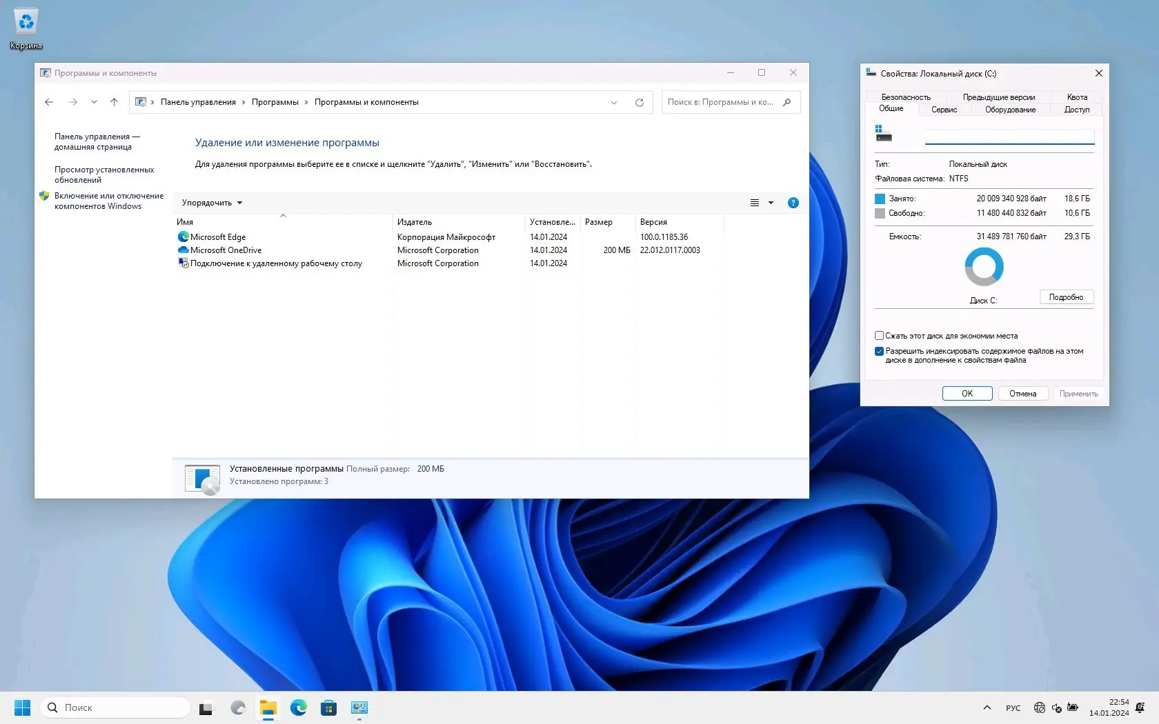This screenshot has width=1159, height=724.
Task: Click the gray Свободно color swatch
Action: pyautogui.click(x=880, y=213)
